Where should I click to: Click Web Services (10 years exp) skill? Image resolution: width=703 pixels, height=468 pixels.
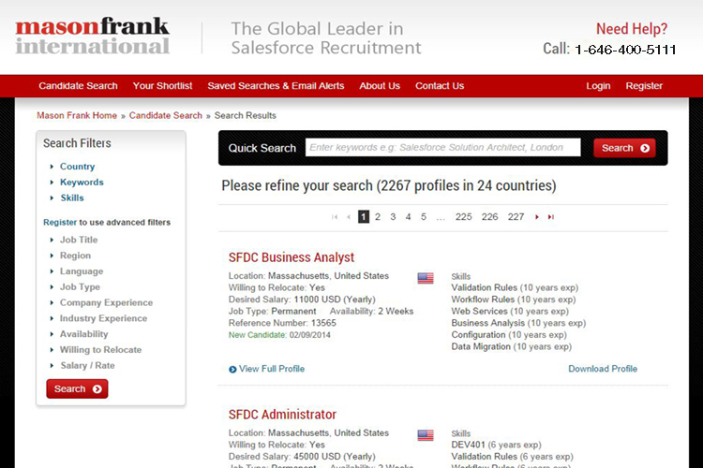510,312
